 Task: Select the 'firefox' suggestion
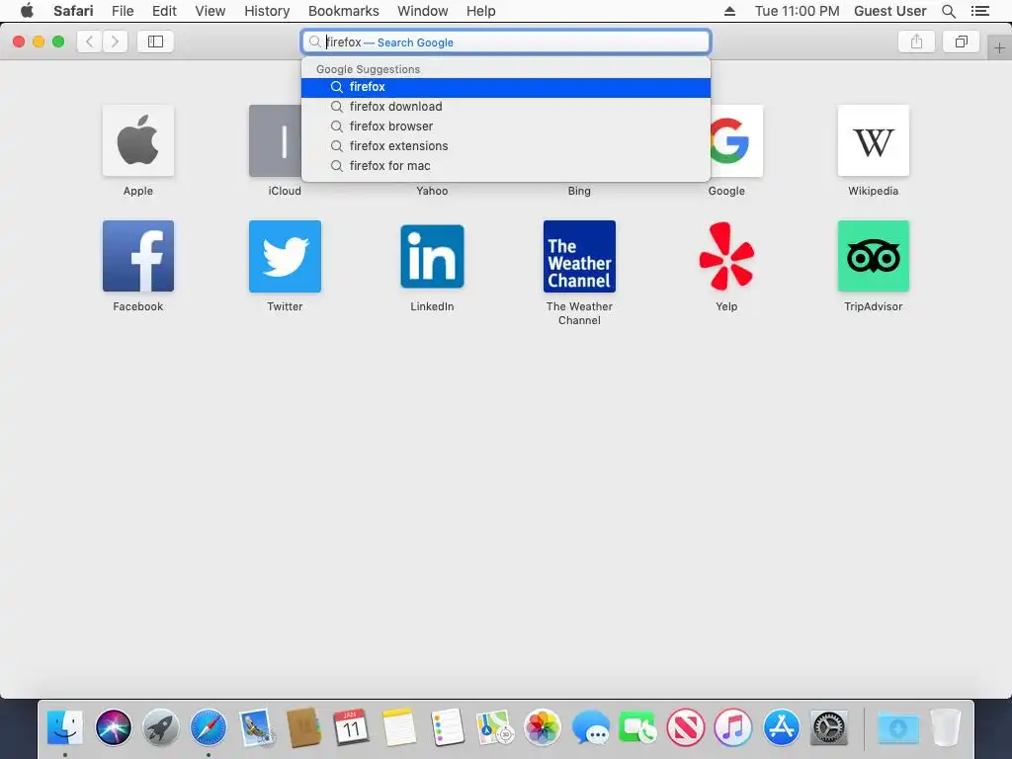506,87
